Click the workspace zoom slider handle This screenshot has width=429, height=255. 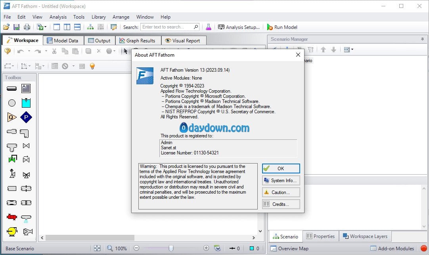coord(171,248)
